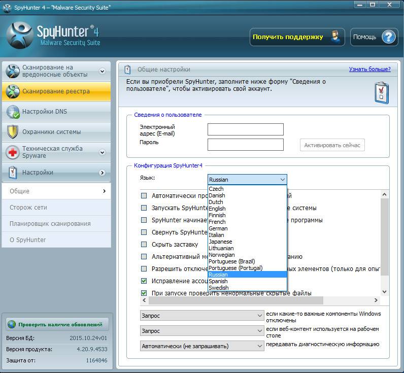Click Узнать больше? link
The image size is (404, 373).
pyautogui.click(x=369, y=69)
